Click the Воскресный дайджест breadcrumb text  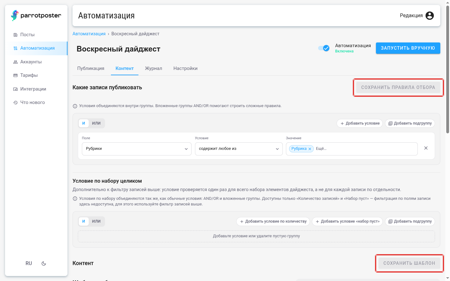pos(135,34)
